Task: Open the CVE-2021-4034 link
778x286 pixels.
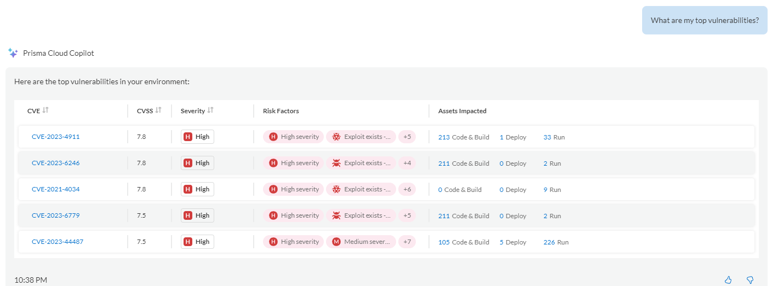Action: (56, 189)
